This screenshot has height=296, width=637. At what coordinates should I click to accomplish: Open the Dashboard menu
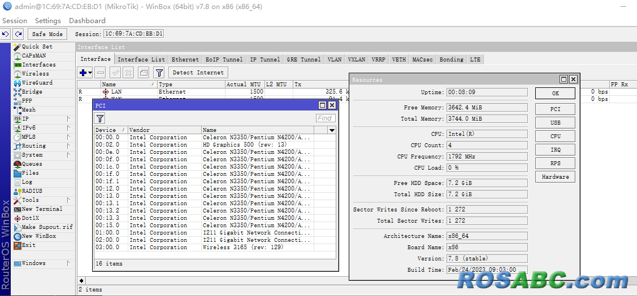click(x=87, y=21)
